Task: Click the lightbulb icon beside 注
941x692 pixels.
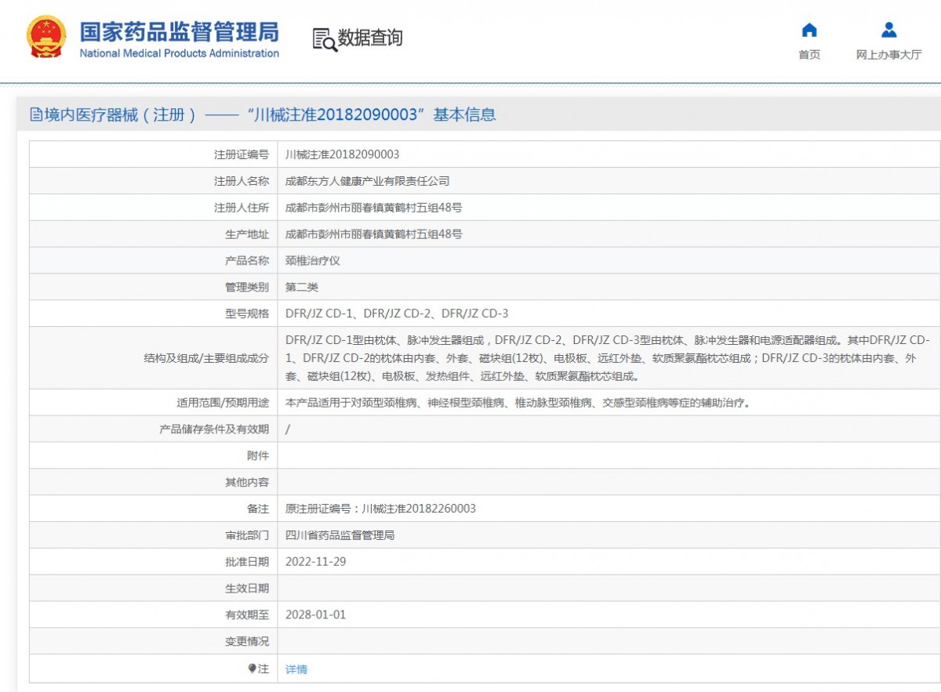Action: pos(252,668)
